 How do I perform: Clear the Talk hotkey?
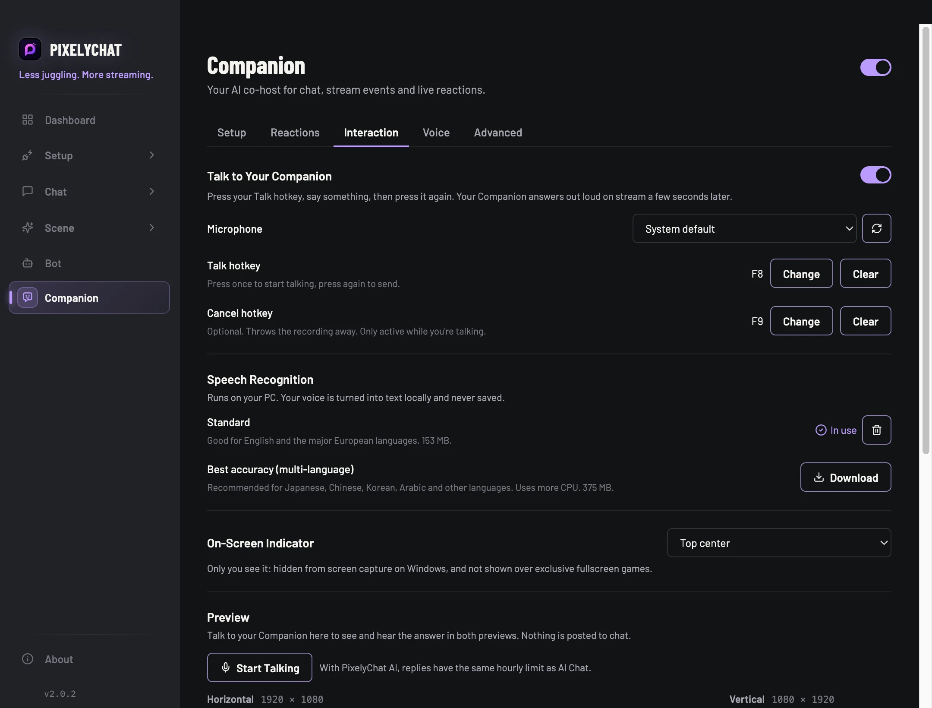pos(866,273)
